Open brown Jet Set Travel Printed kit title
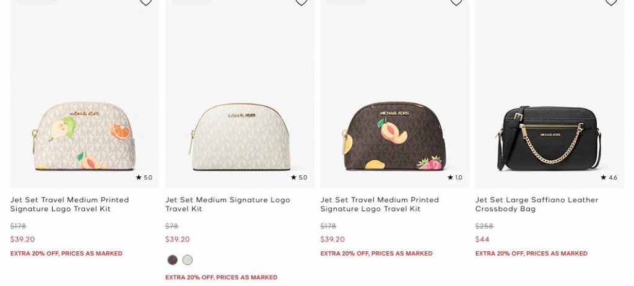This screenshot has height=286, width=634. tap(380, 204)
